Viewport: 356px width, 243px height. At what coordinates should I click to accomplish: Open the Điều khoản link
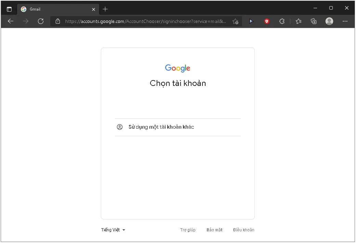243,230
